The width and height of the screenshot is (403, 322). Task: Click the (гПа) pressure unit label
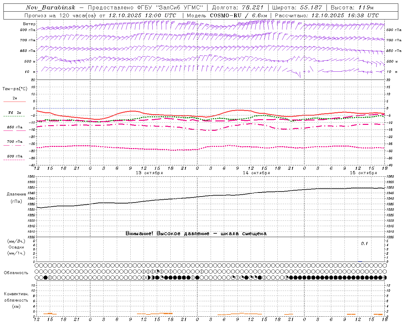click(x=16, y=202)
